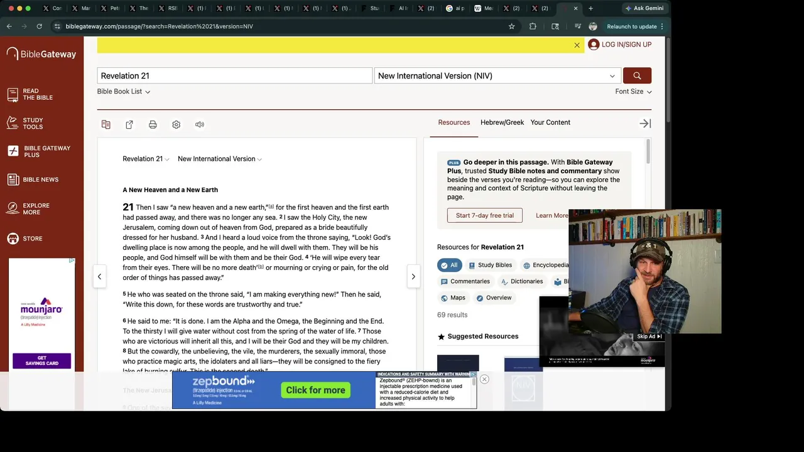Switch to the Resources tab
This screenshot has height=452, width=804.
pos(454,122)
